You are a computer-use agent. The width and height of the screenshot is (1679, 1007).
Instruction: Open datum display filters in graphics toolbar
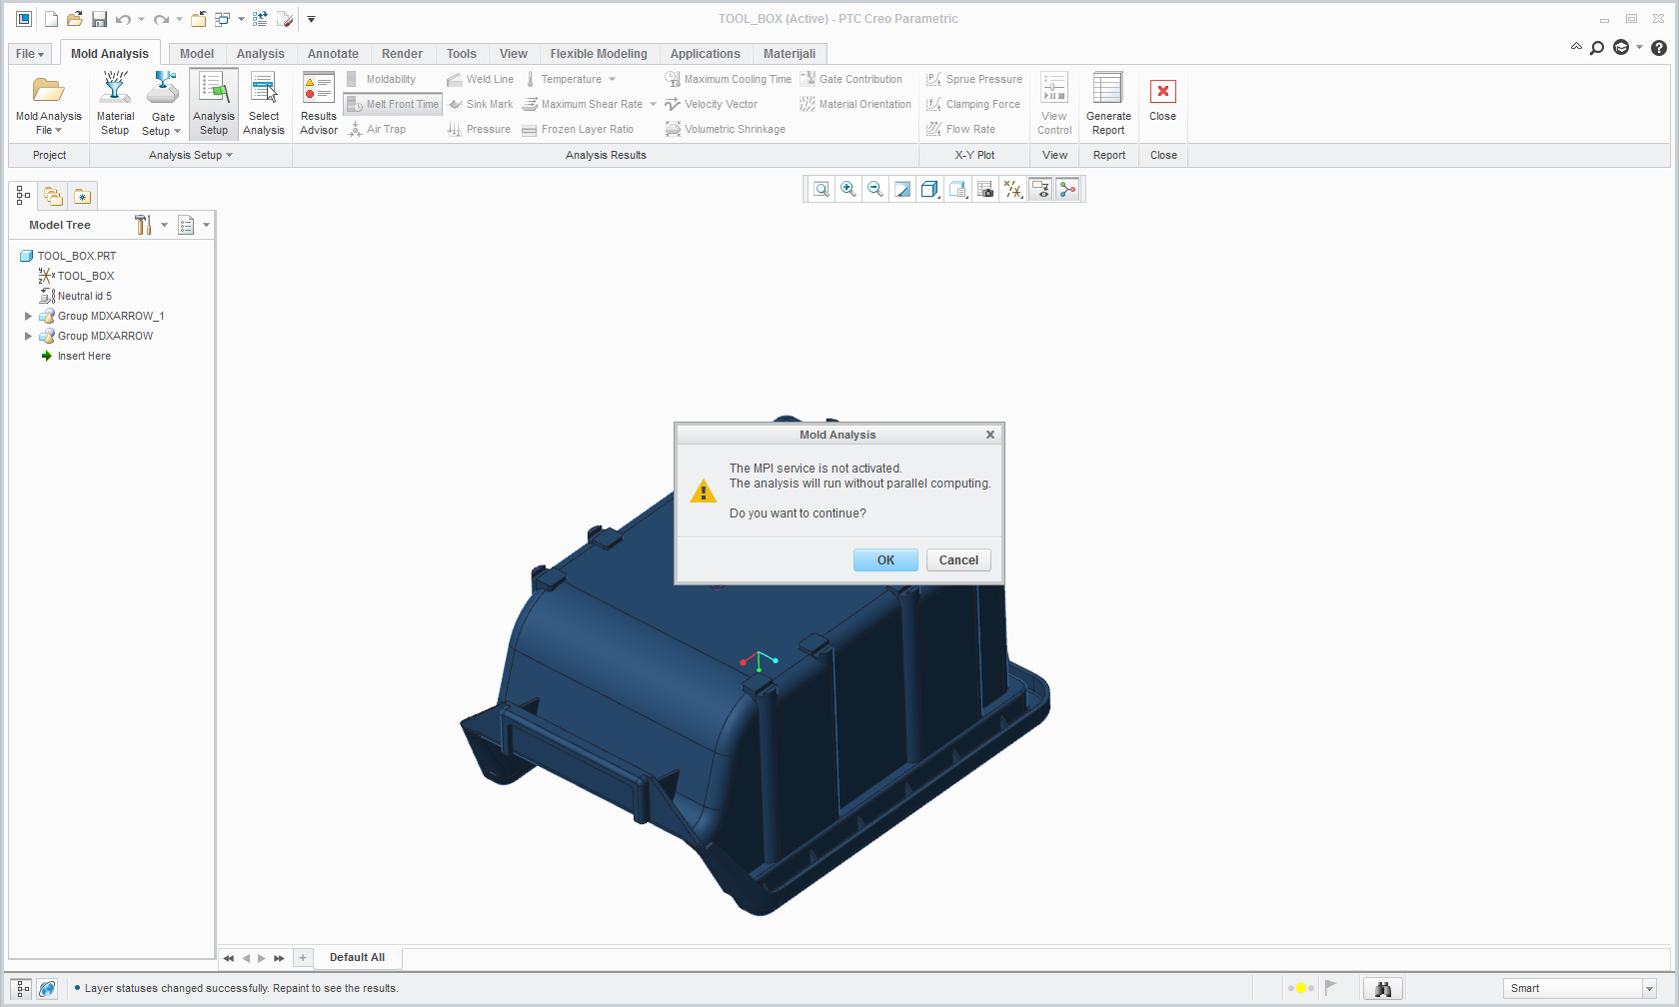1012,189
